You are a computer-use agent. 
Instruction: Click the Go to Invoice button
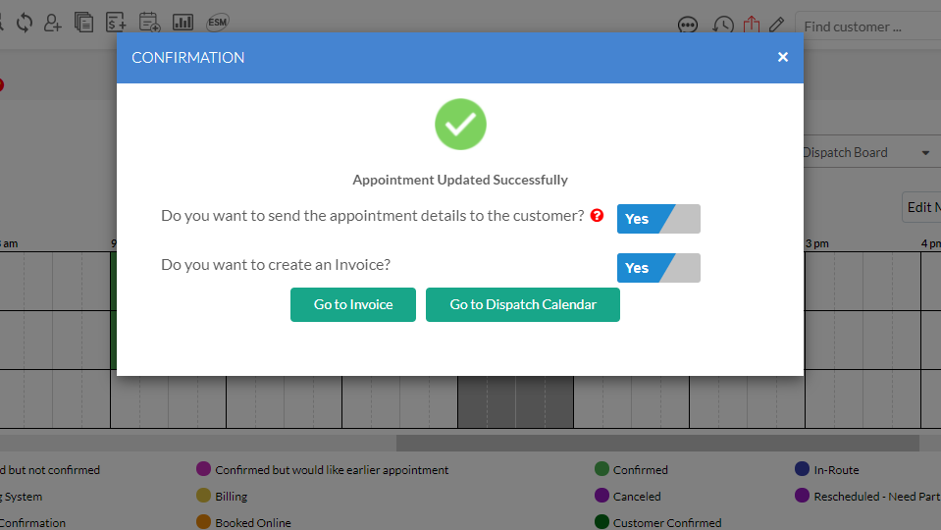(x=353, y=304)
